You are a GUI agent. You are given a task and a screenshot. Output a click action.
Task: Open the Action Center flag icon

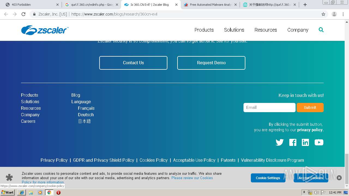pos(323,192)
